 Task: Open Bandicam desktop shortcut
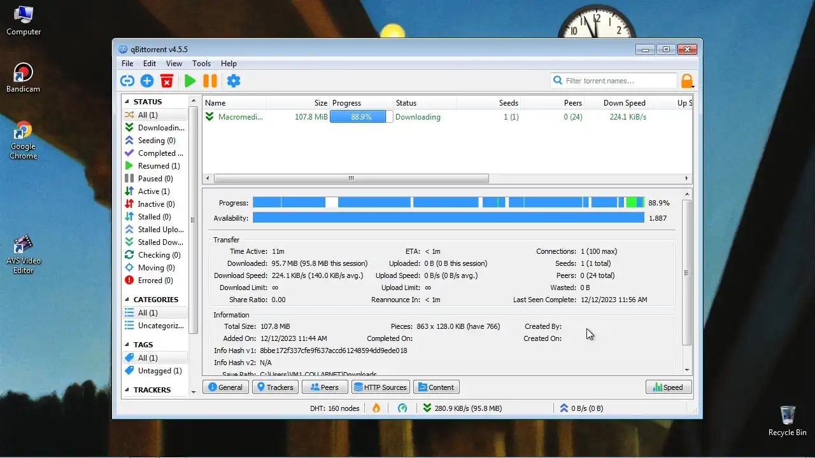click(24, 78)
